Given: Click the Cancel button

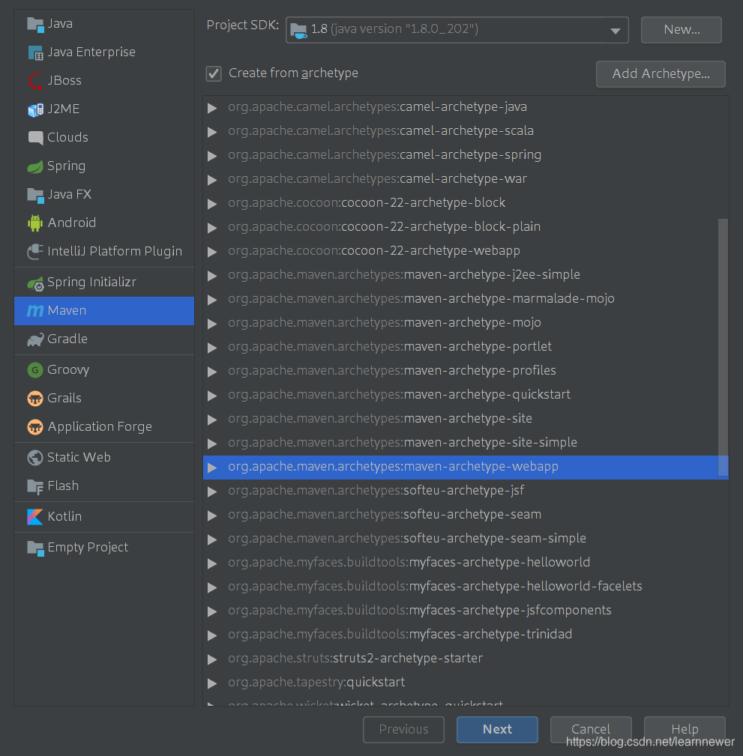Looking at the screenshot, I should pos(591,730).
